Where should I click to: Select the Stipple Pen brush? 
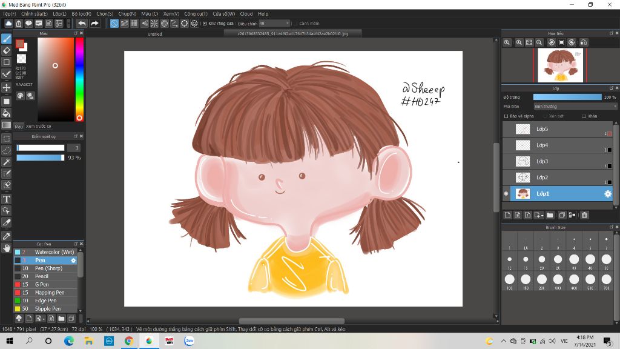coord(45,308)
